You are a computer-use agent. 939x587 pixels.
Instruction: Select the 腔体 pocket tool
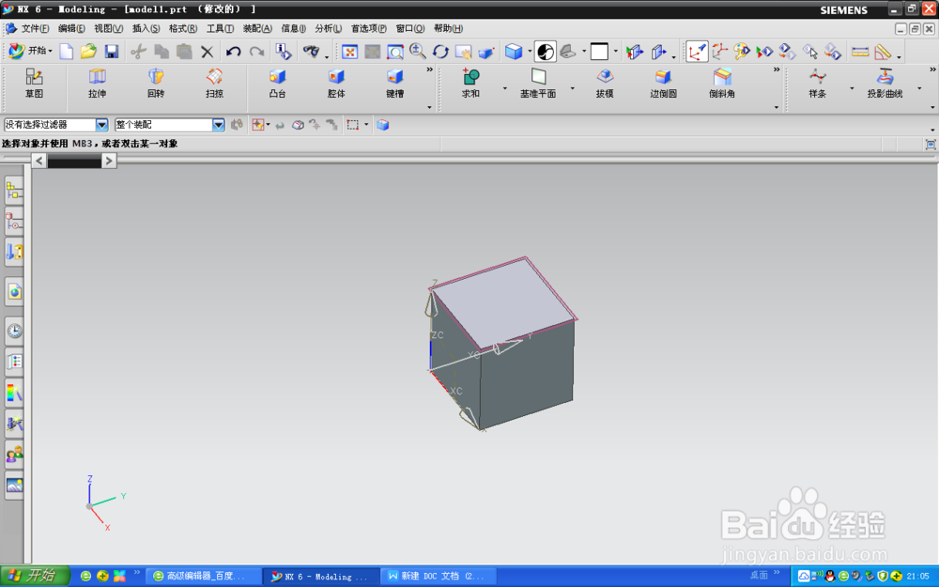(336, 84)
